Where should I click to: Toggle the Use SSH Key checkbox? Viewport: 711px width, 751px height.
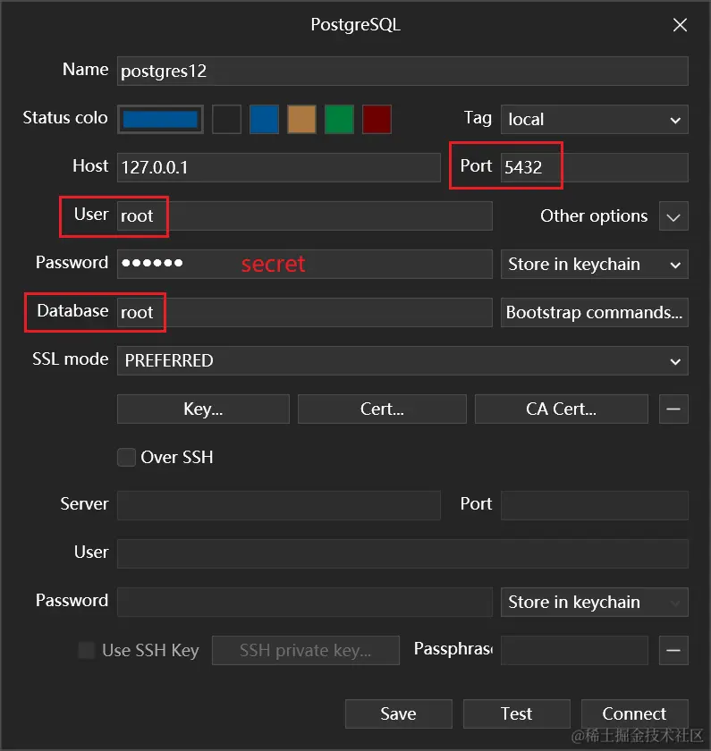tap(87, 650)
